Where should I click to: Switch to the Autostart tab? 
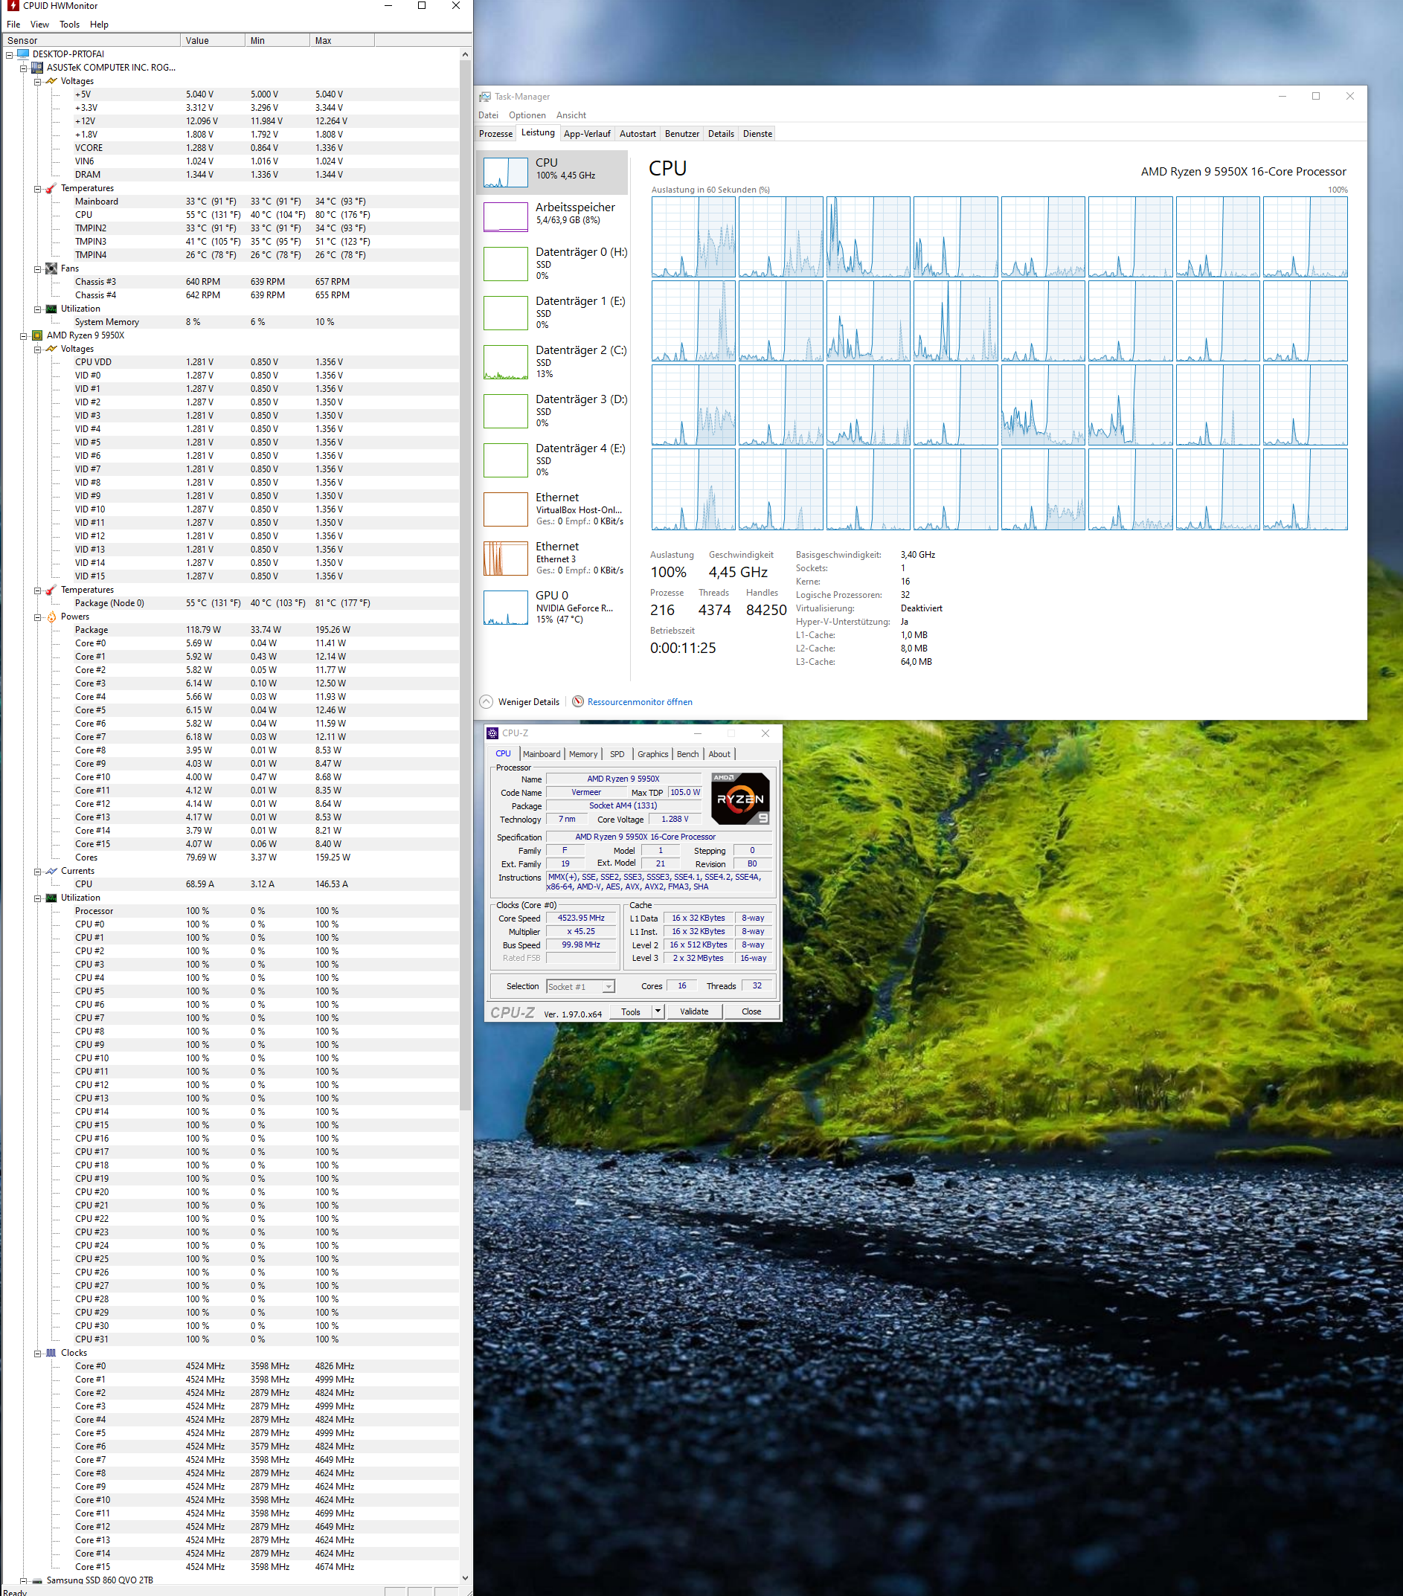[638, 134]
